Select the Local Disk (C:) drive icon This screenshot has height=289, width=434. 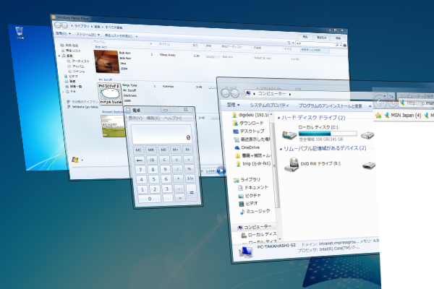point(289,134)
